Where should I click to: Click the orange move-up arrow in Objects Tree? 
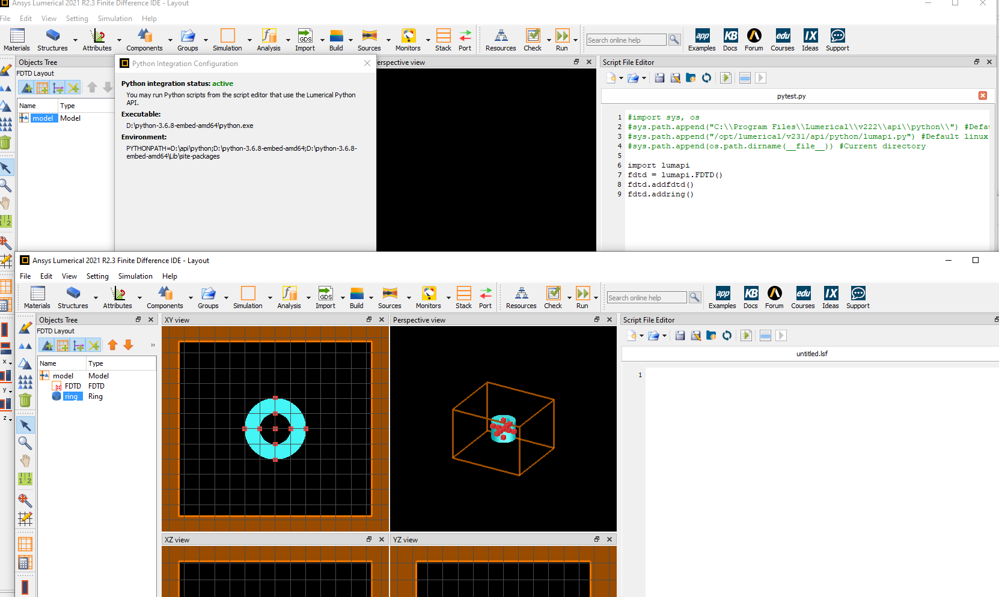coord(112,345)
